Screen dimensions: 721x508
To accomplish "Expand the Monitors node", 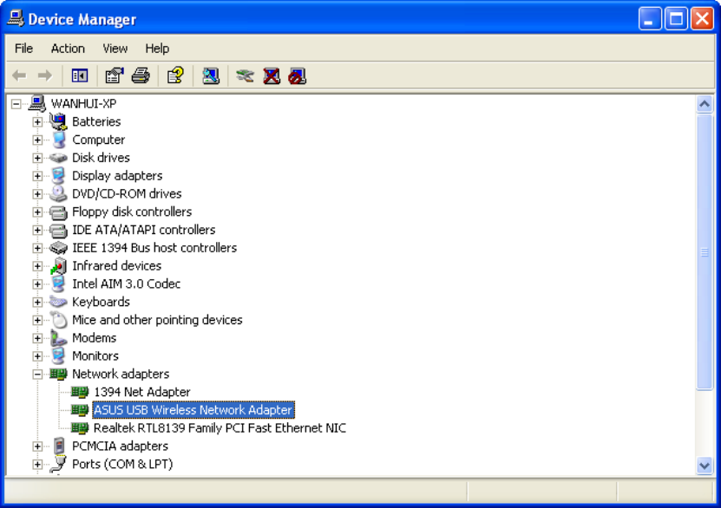I will point(37,356).
